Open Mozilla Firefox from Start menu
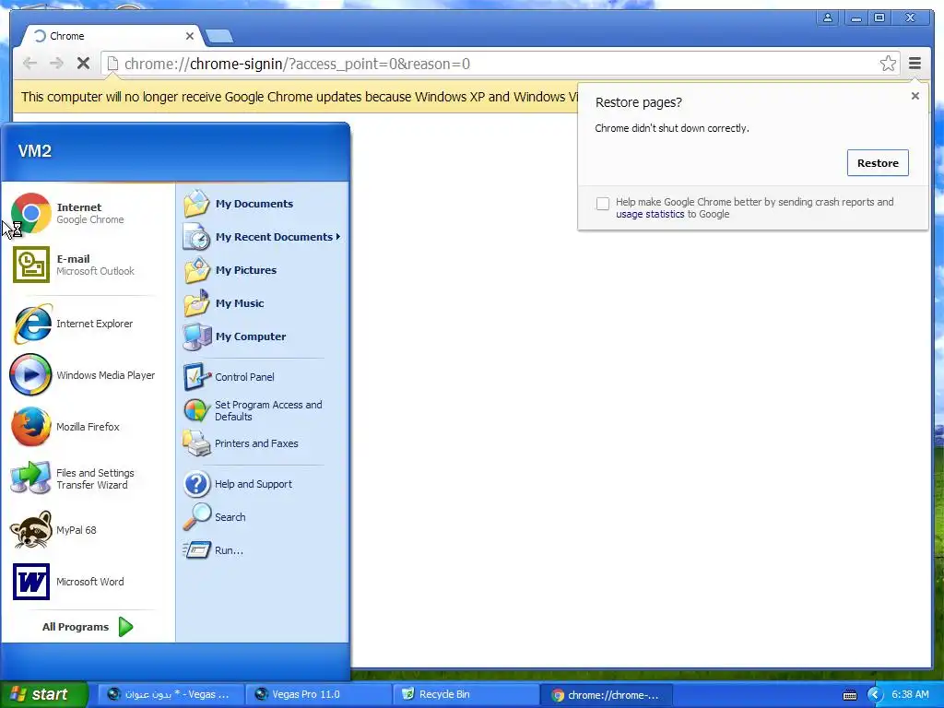 pos(88,427)
